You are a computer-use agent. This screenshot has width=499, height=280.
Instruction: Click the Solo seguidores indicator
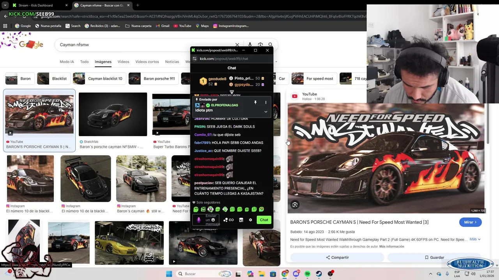coord(206,202)
